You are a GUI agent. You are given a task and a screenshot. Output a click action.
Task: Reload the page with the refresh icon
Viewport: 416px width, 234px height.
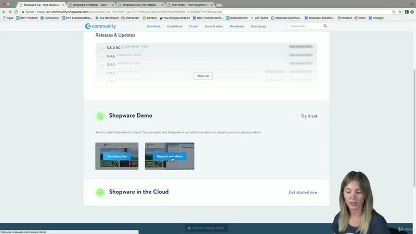(16, 12)
